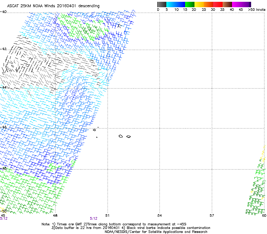267x234 pixels.
Task: Click the note line starting '3)Data buffer is 22 hrs'
Action: [x=131, y=228]
